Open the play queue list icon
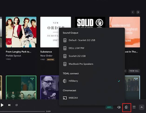The image size is (146, 113). coord(134,107)
